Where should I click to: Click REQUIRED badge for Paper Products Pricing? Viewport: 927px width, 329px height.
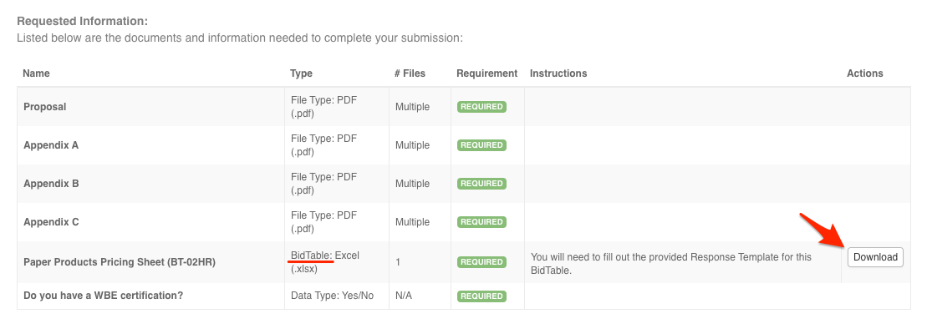click(x=481, y=261)
